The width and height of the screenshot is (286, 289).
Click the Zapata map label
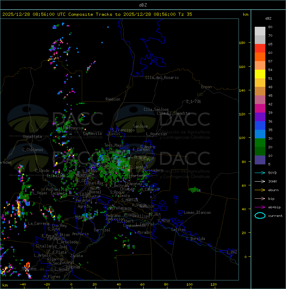pyautogui.click(x=76, y=256)
